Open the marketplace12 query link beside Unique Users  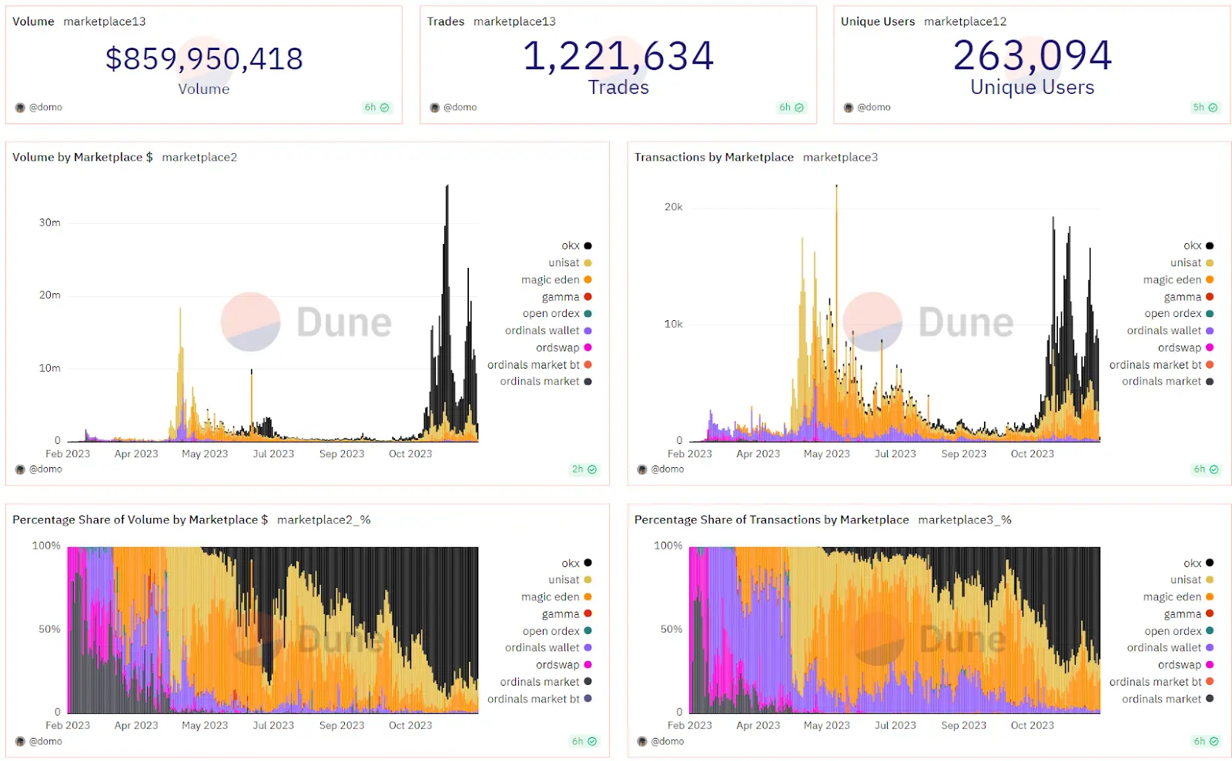click(965, 22)
